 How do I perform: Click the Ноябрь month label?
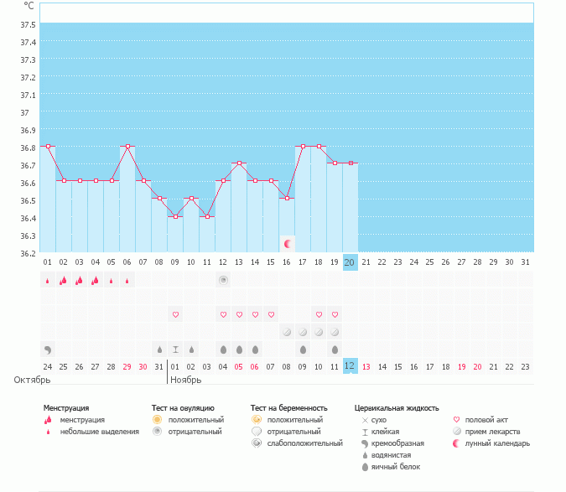(186, 380)
